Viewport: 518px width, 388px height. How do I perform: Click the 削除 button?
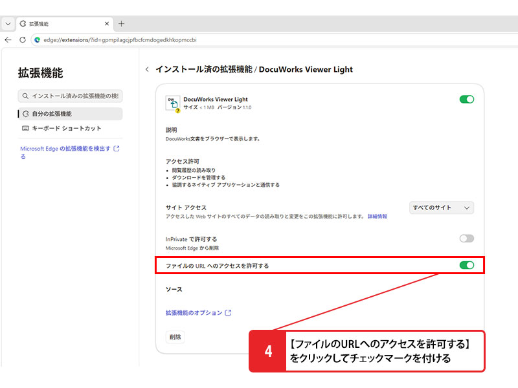[x=175, y=337]
